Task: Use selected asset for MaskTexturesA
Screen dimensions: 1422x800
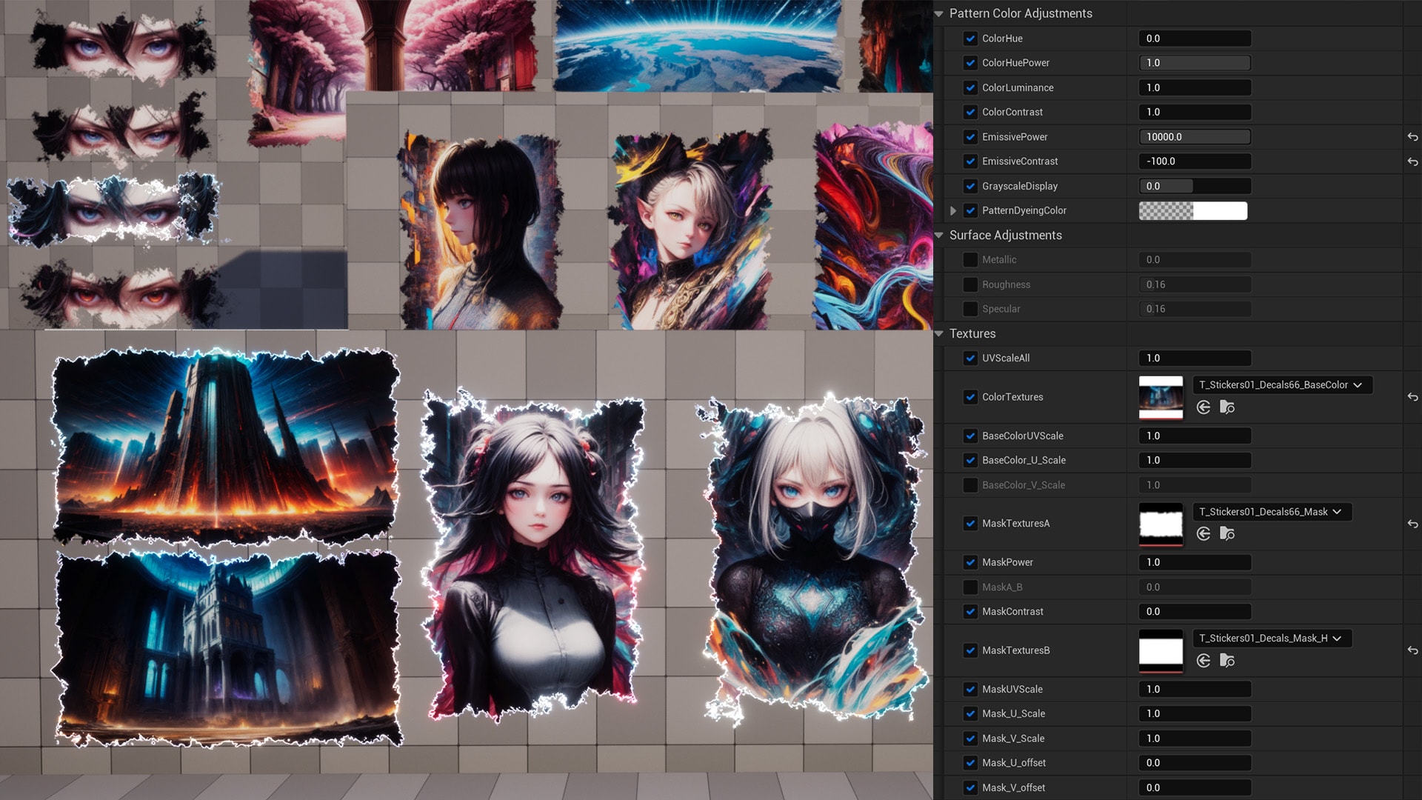Action: tap(1204, 534)
